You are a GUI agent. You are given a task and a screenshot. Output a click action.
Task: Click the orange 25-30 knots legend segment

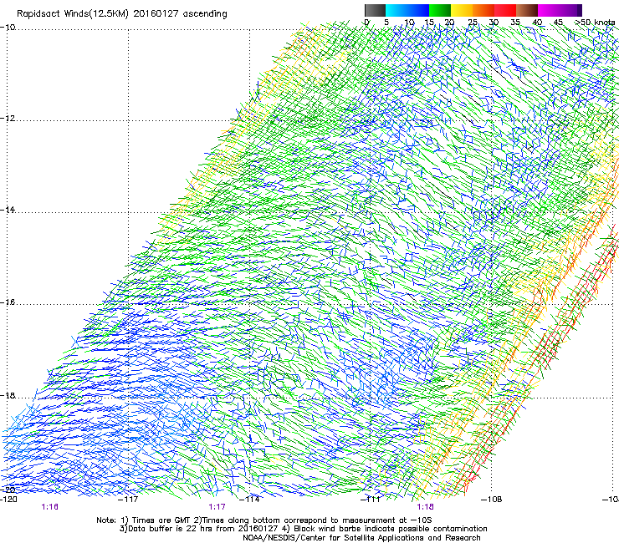pyautogui.click(x=483, y=10)
